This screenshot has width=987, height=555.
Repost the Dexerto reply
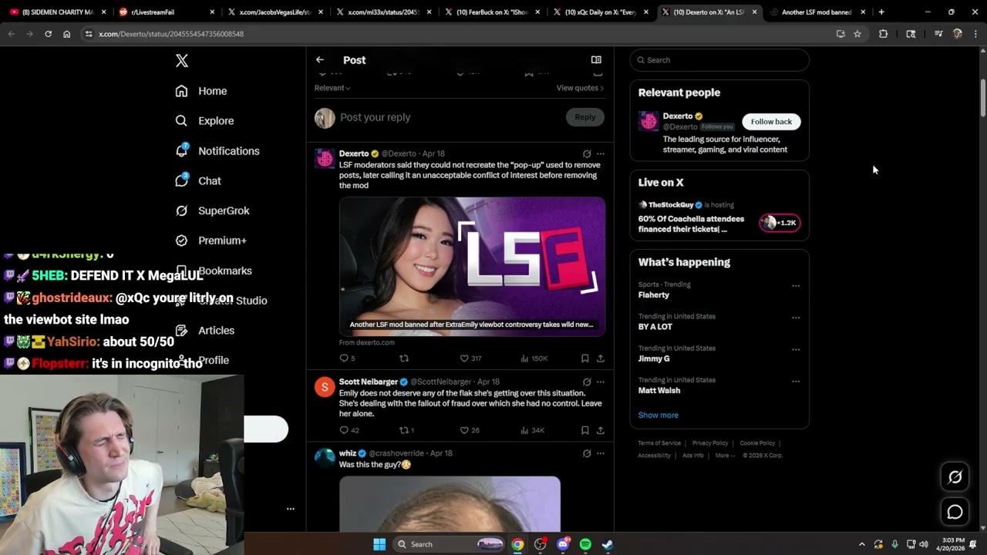(403, 358)
